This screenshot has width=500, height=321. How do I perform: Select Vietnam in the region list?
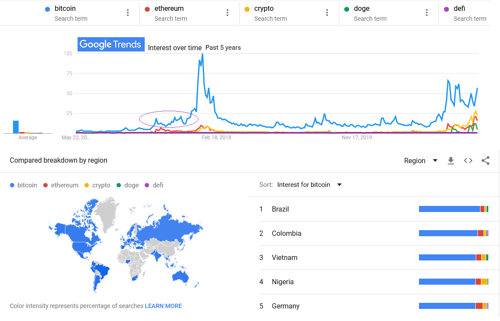point(379,258)
